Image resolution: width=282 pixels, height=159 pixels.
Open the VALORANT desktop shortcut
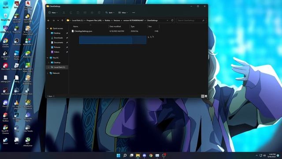5,91
